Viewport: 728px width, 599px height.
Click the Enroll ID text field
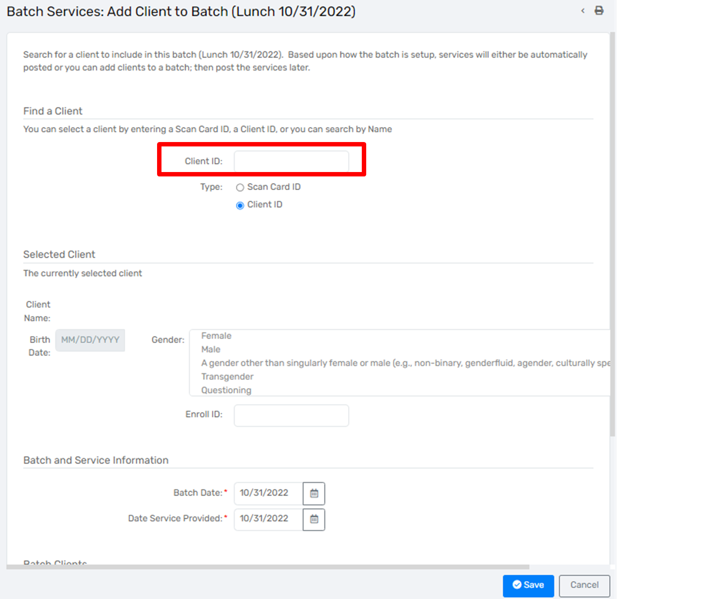(x=291, y=416)
